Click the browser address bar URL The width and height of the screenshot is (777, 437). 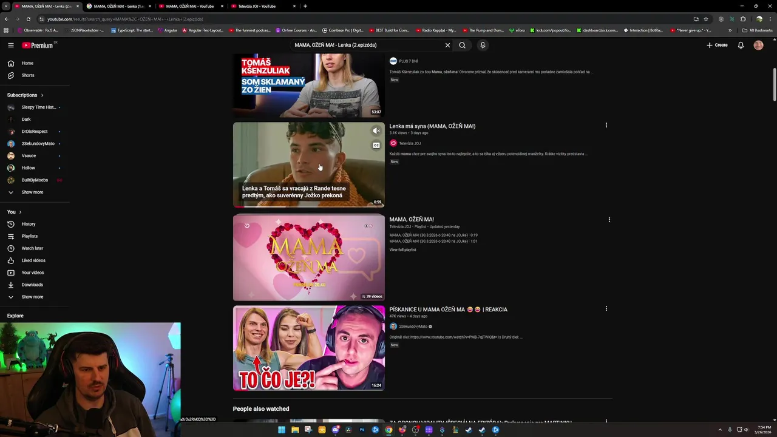pos(125,19)
